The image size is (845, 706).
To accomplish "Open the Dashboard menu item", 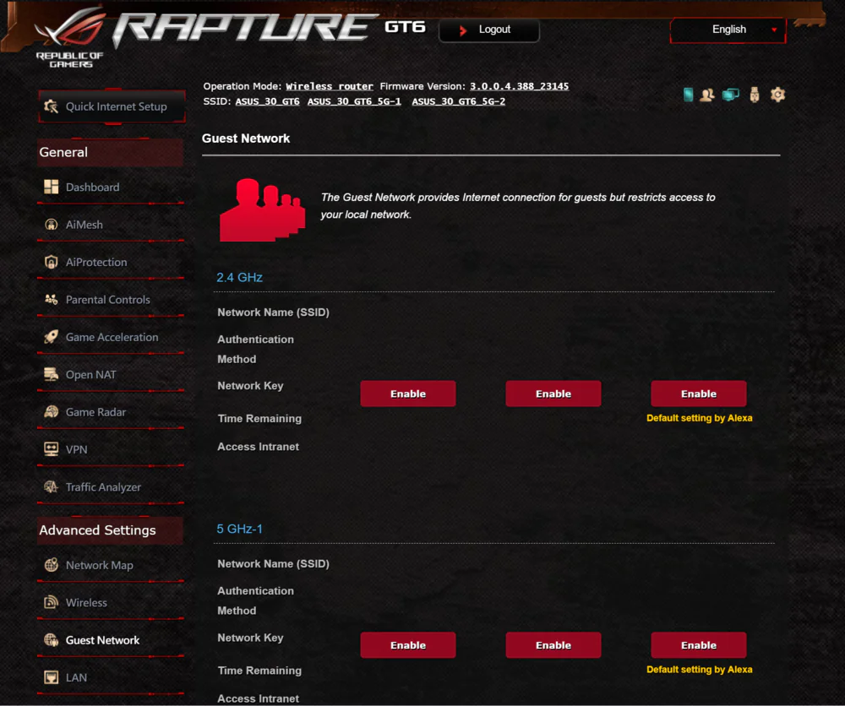I will pos(111,187).
